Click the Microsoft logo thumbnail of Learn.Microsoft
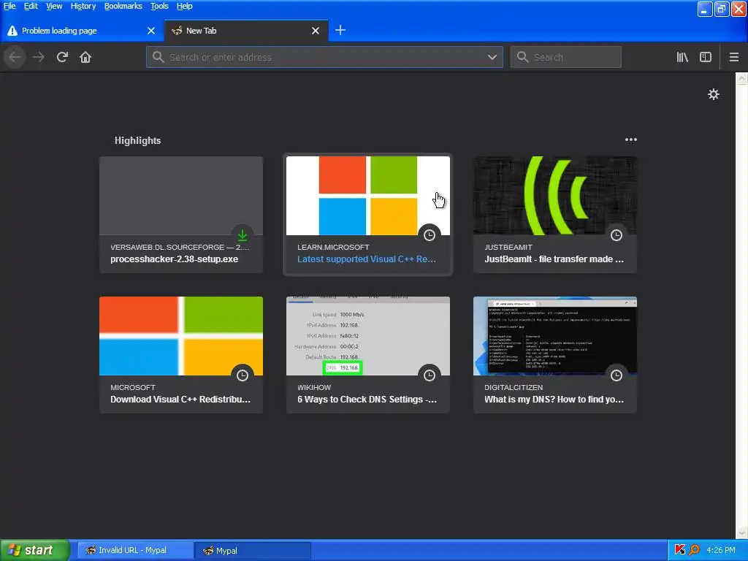Viewport: 748px width, 561px height. pos(368,196)
